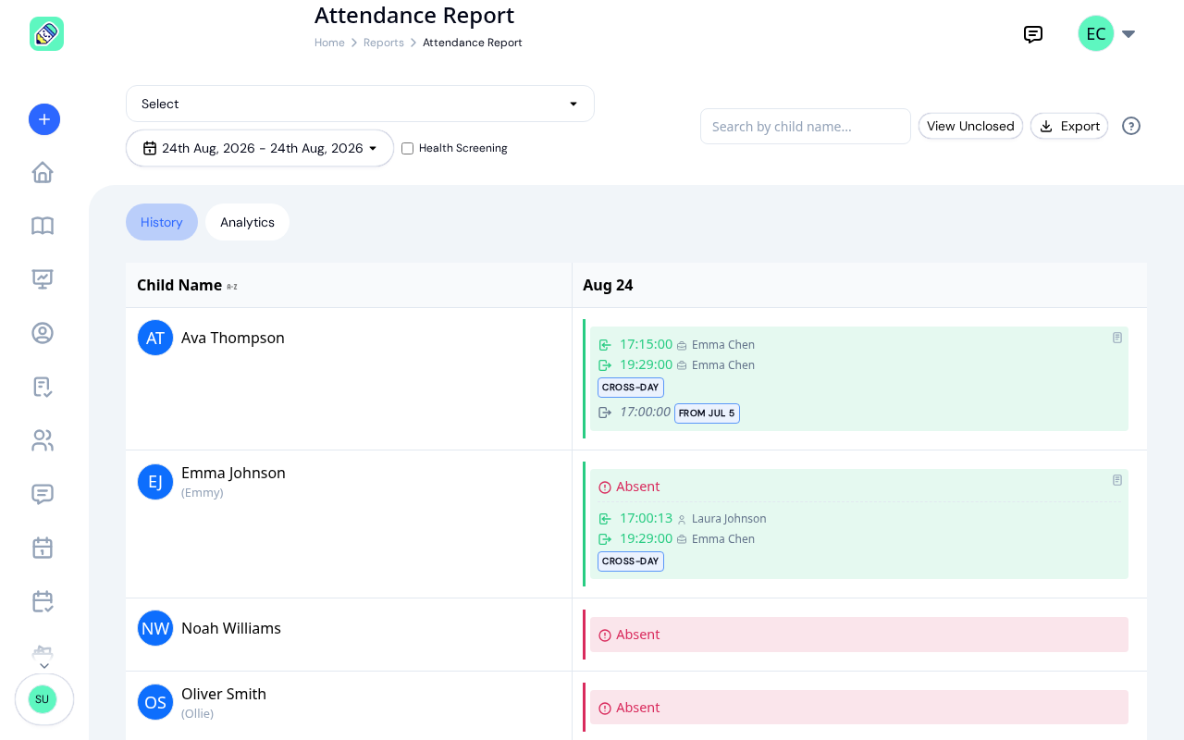Open the calendar icon in sidebar
This screenshot has height=740, width=1184.
(43, 548)
